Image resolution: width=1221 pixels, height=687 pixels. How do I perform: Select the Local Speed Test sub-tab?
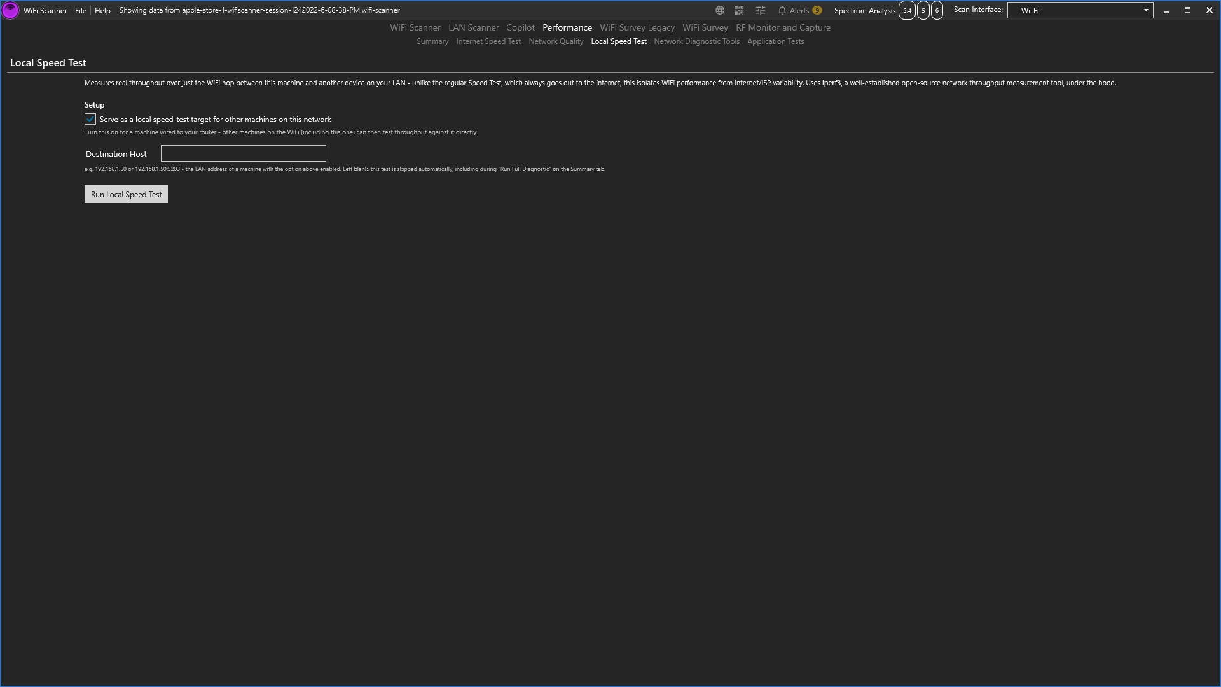(x=619, y=41)
